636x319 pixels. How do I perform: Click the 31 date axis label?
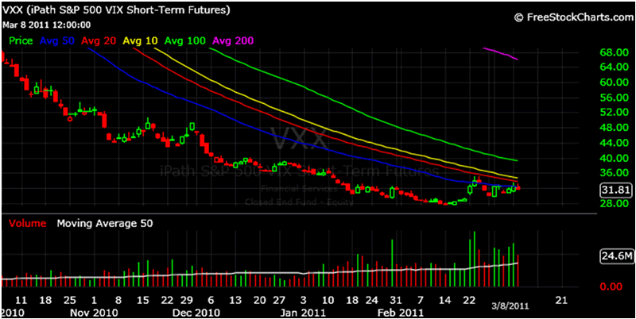396,301
